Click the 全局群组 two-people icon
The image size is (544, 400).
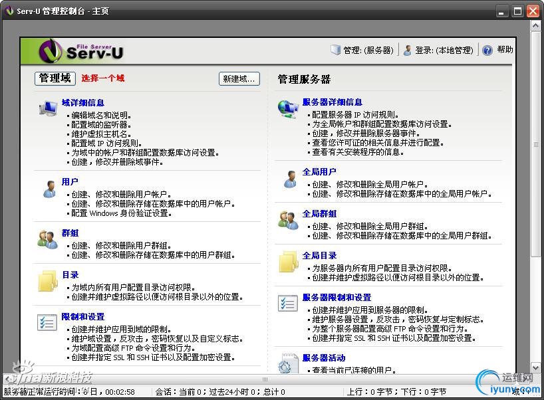point(289,220)
